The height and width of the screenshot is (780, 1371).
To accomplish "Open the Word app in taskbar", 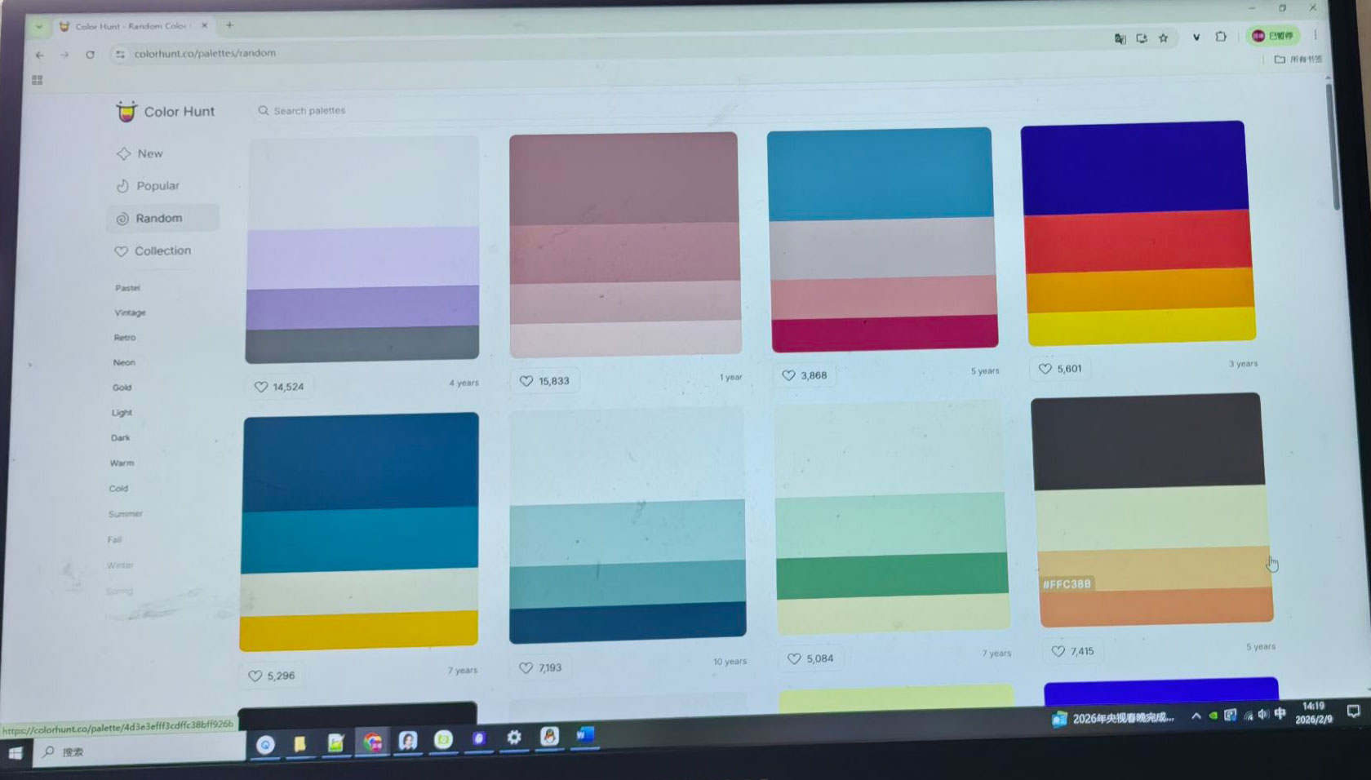I will (584, 735).
